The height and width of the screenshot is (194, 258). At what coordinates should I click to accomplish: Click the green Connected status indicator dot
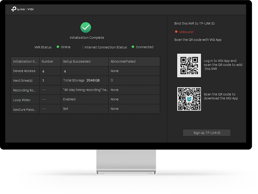click(x=133, y=47)
